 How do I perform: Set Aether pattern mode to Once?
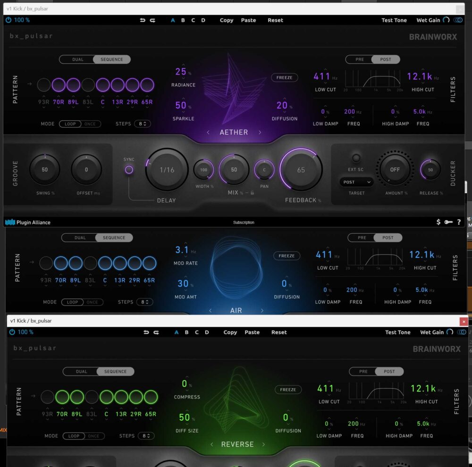[x=90, y=124]
